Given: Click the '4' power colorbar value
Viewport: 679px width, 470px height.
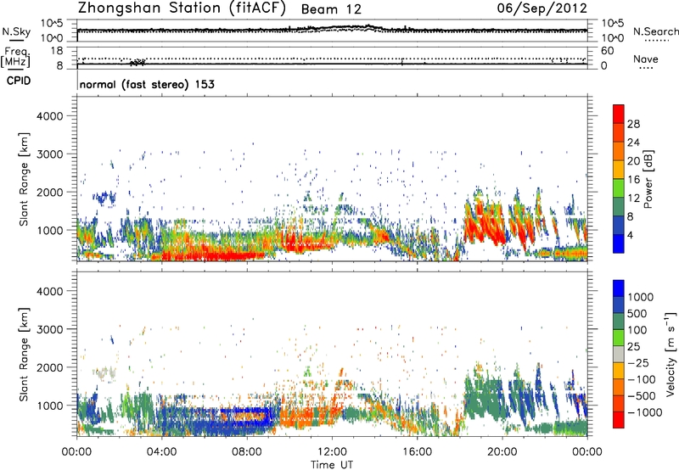Looking at the screenshot, I should pos(630,236).
